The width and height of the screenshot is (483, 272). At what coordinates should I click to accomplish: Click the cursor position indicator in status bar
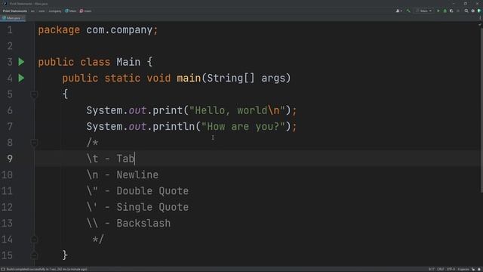tap(432, 269)
